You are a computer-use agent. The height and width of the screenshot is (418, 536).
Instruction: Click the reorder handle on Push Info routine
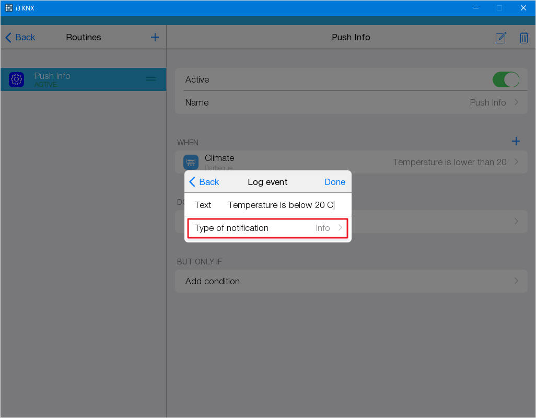151,79
